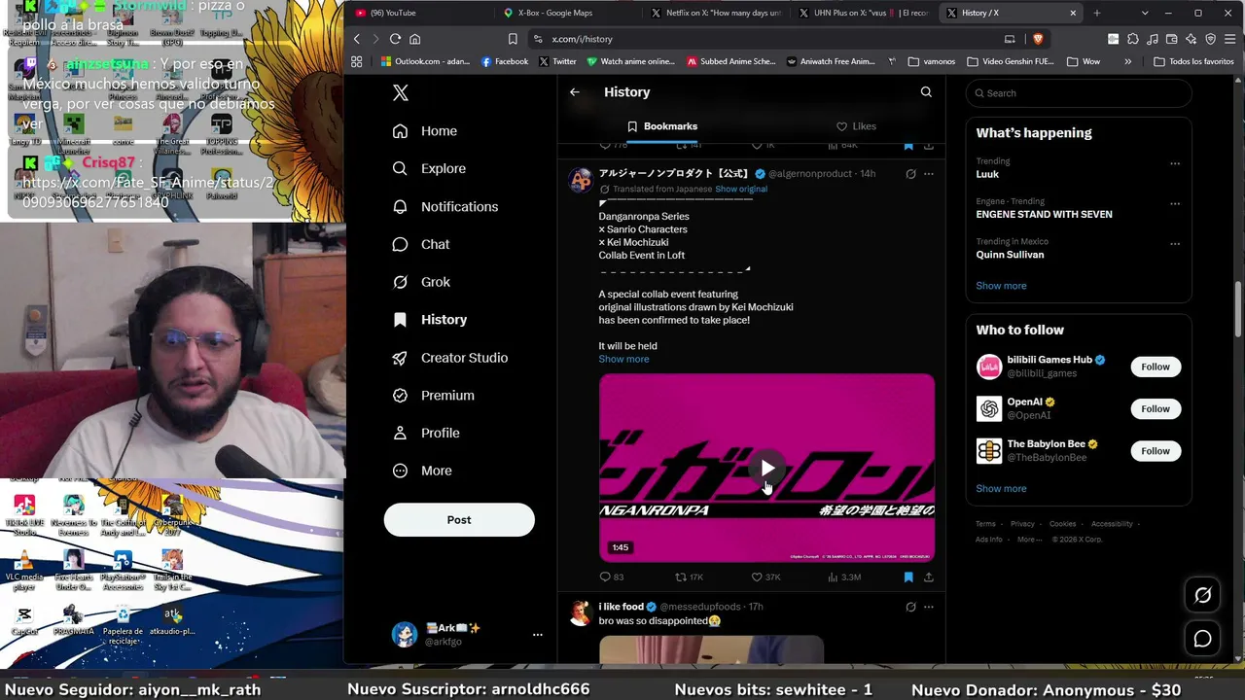Like the algernonproduct post
This screenshot has width=1245, height=700.
(765, 577)
